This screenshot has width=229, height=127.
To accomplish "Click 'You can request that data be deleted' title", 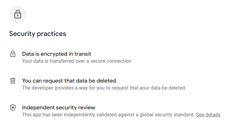I will [x=69, y=81].
